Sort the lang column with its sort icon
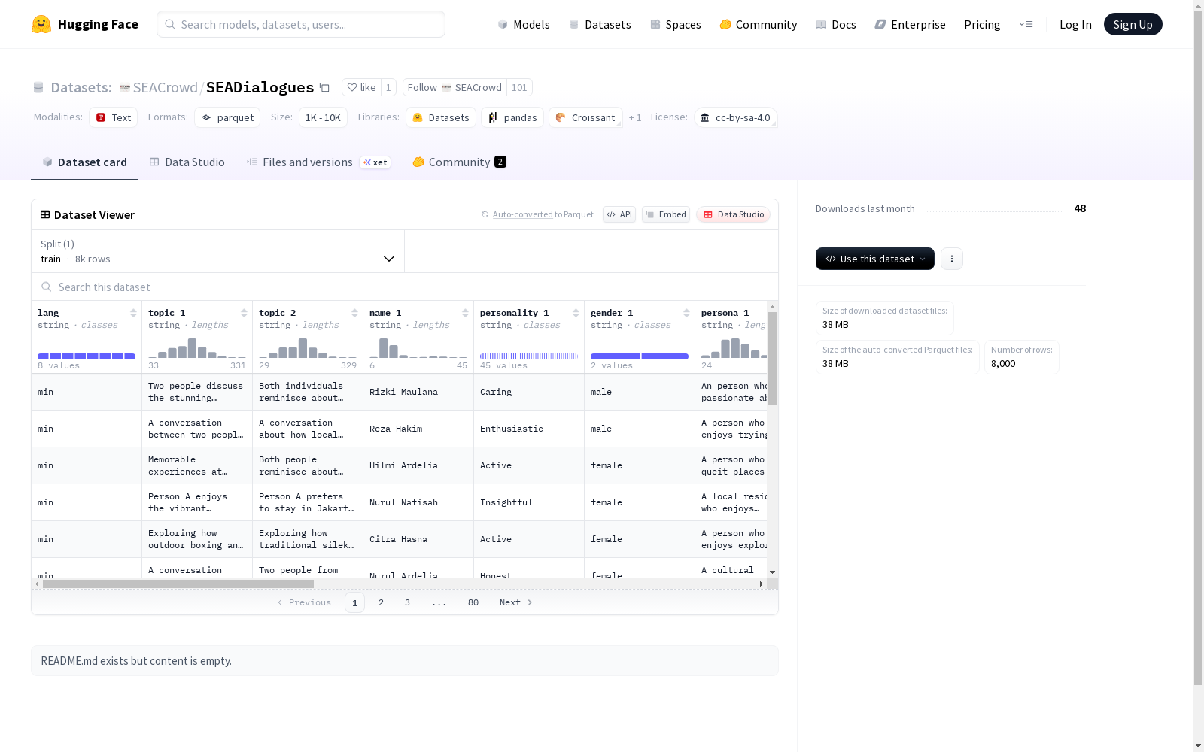 [x=133, y=313]
